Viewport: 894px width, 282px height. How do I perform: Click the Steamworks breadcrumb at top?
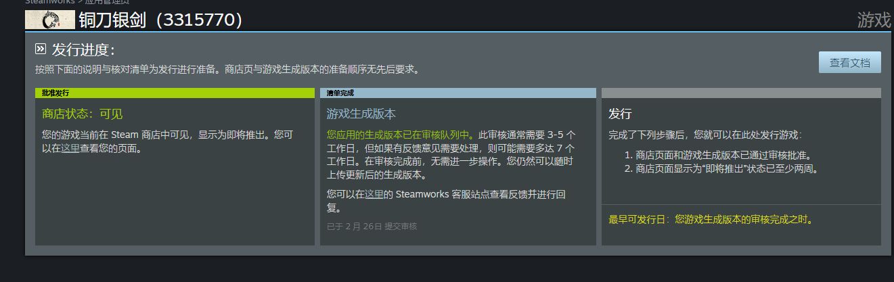click(49, 2)
